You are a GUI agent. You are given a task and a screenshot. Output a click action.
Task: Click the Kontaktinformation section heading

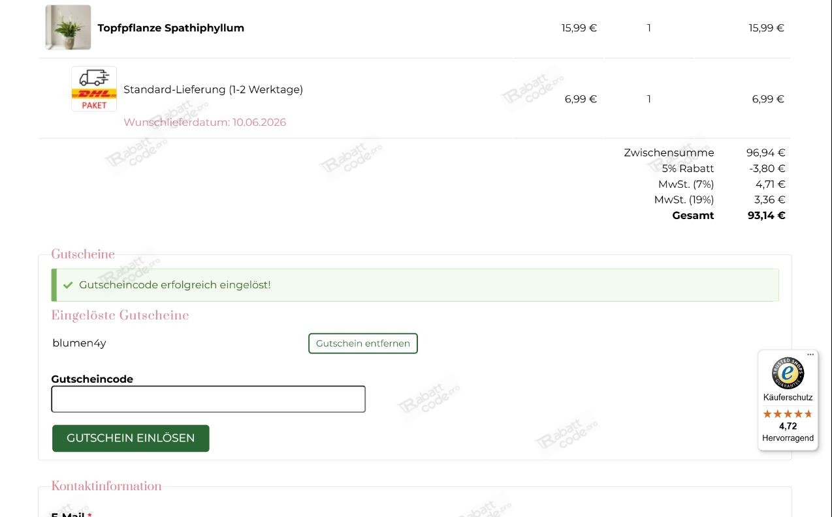coord(106,486)
